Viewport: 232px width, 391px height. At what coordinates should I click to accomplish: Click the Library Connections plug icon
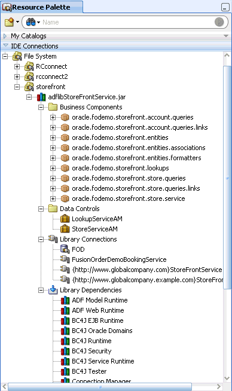(x=53, y=239)
